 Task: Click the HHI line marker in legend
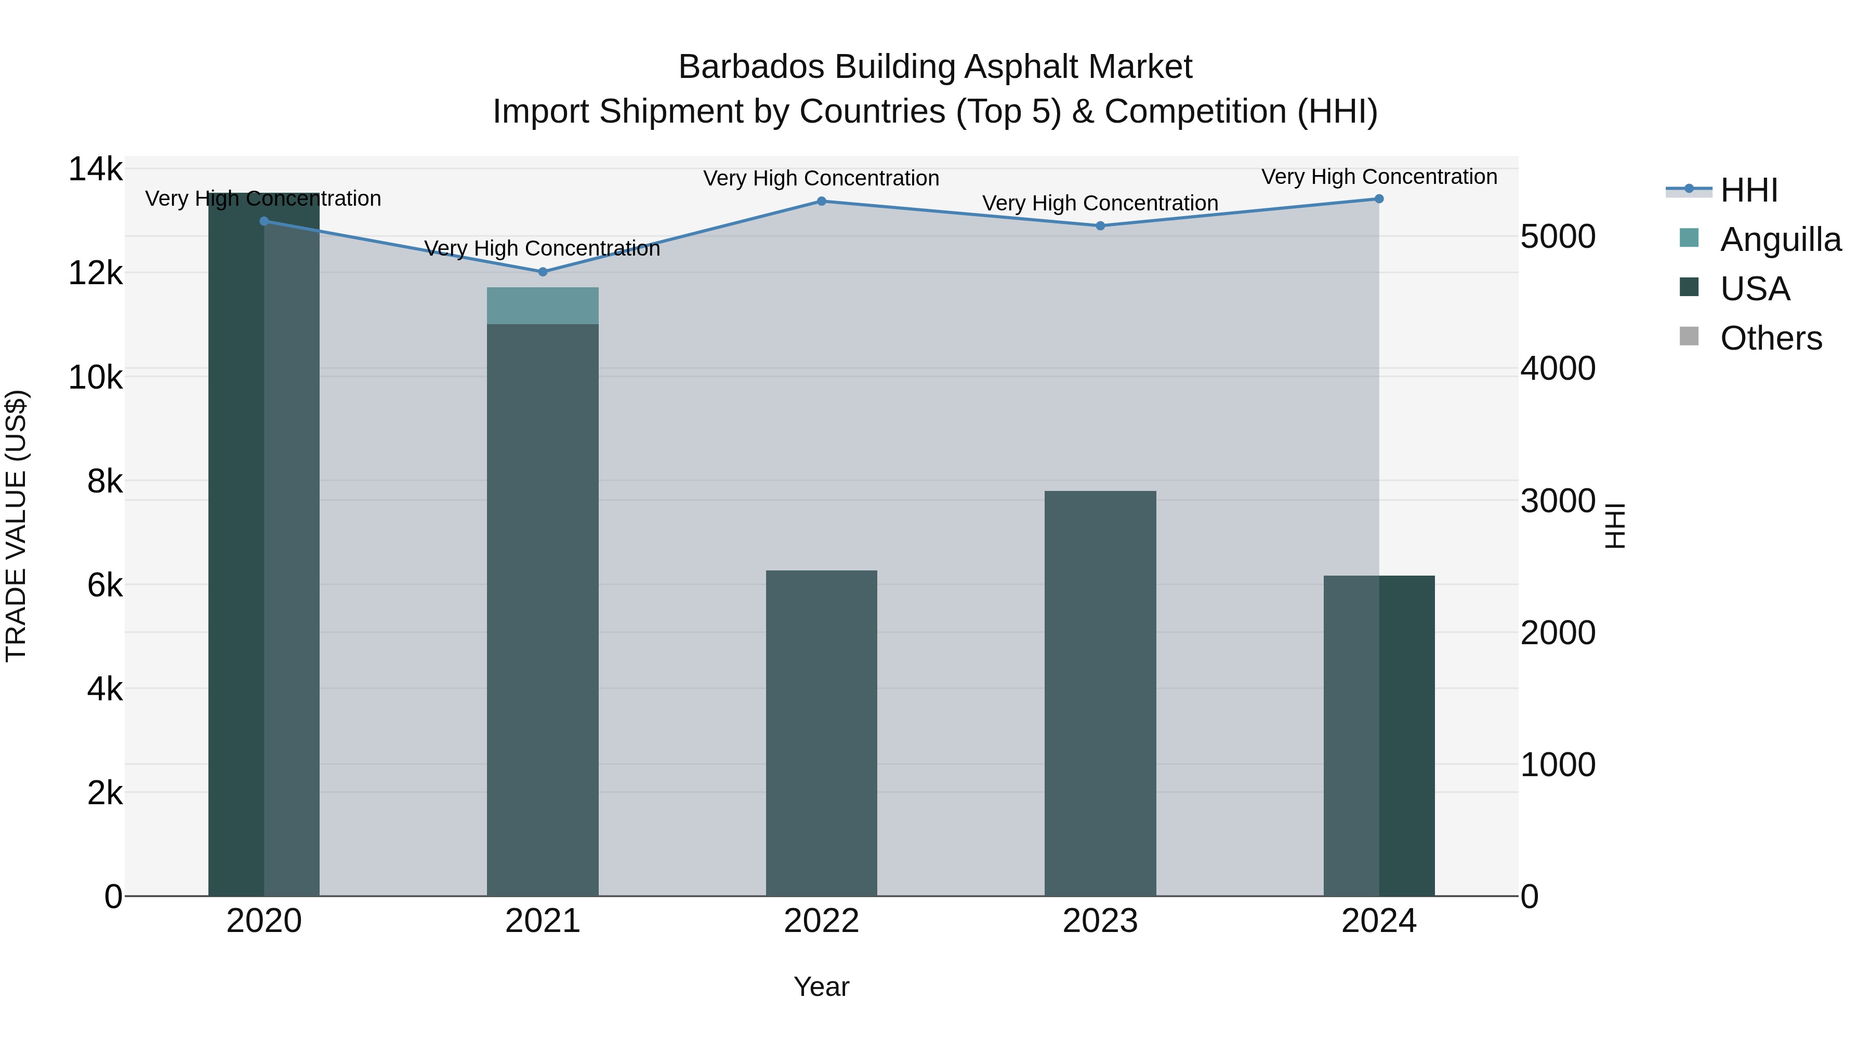tap(1689, 190)
